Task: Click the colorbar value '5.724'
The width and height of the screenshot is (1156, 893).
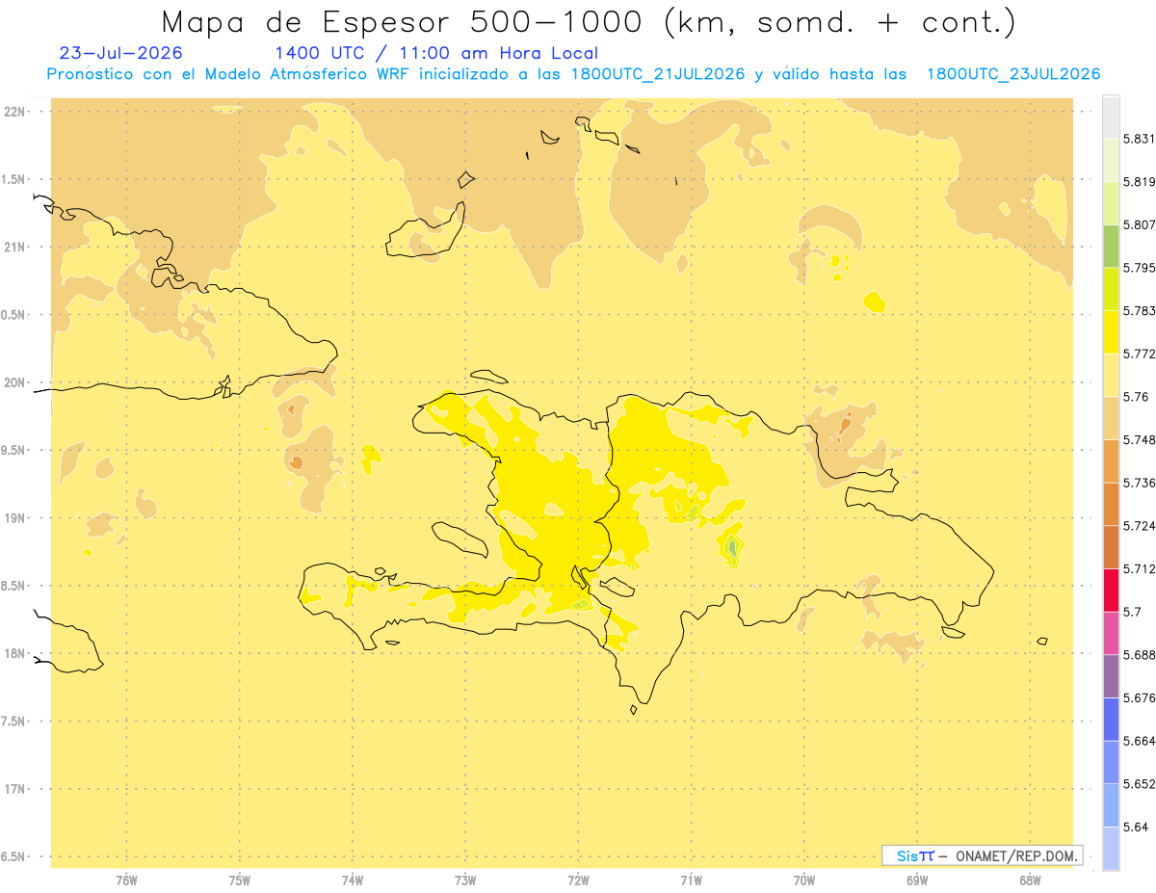Action: (x=1140, y=526)
